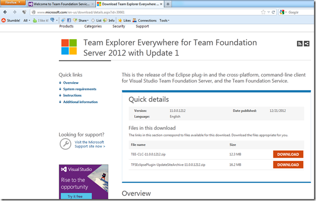Visit the Microsoft Support site now link
The image size is (316, 201).
click(90, 144)
